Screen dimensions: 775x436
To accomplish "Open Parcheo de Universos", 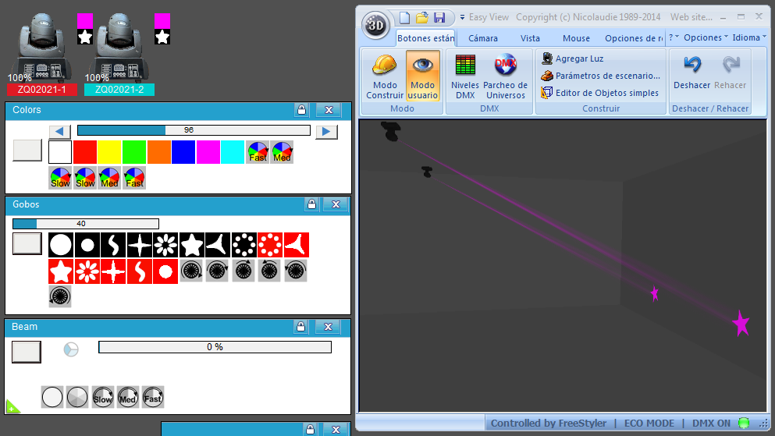I will (x=505, y=76).
